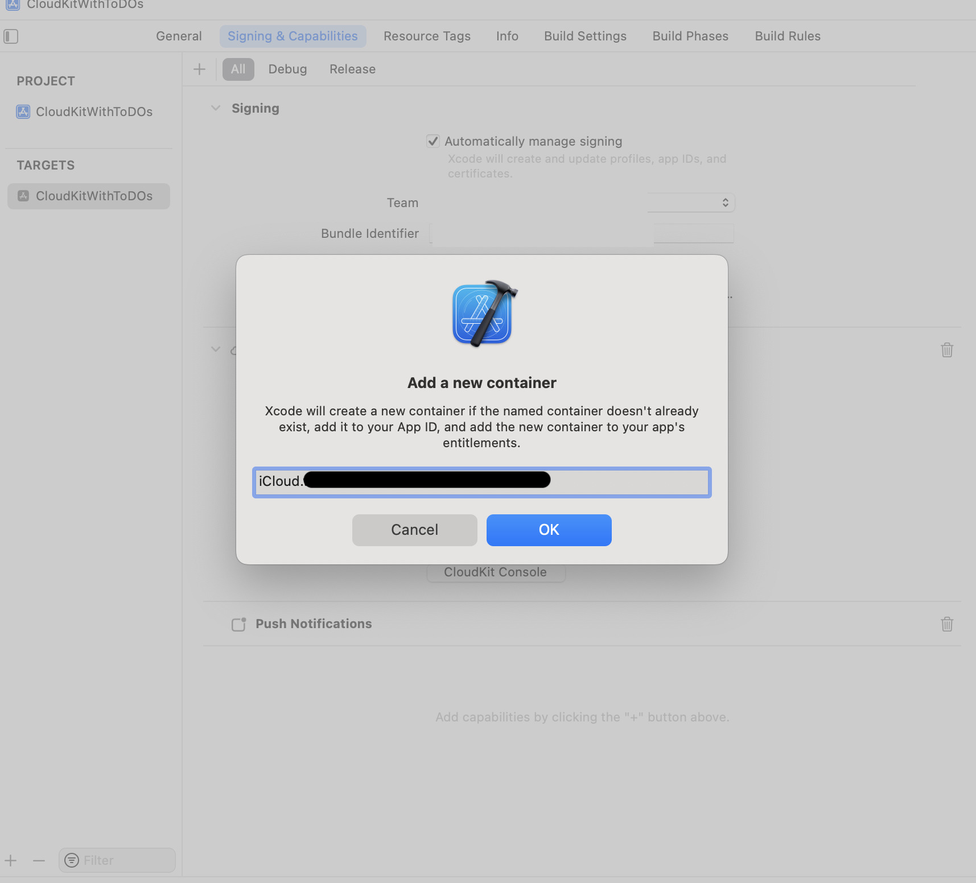Screen dimensions: 976x883
Task: Collapse the capability section behind the dialog
Action: point(215,349)
